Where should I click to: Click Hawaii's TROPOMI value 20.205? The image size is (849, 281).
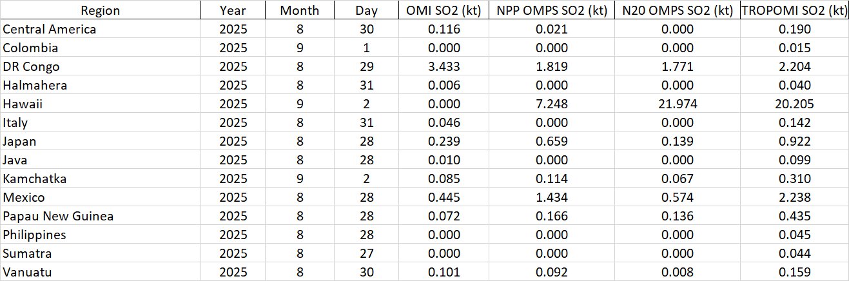(794, 104)
